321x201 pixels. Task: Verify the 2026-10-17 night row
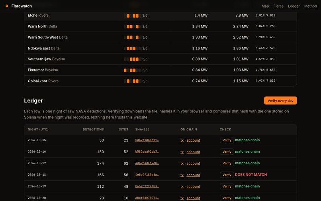[x=227, y=163]
